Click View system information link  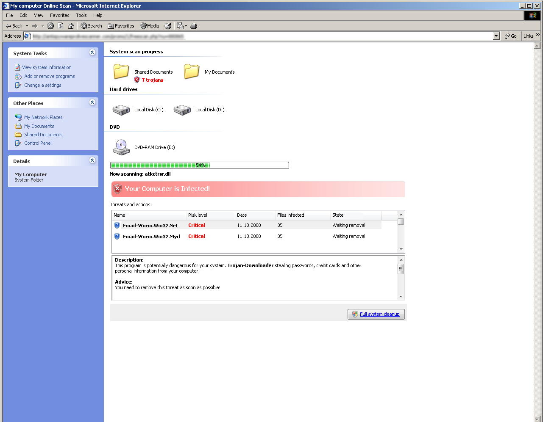click(47, 67)
